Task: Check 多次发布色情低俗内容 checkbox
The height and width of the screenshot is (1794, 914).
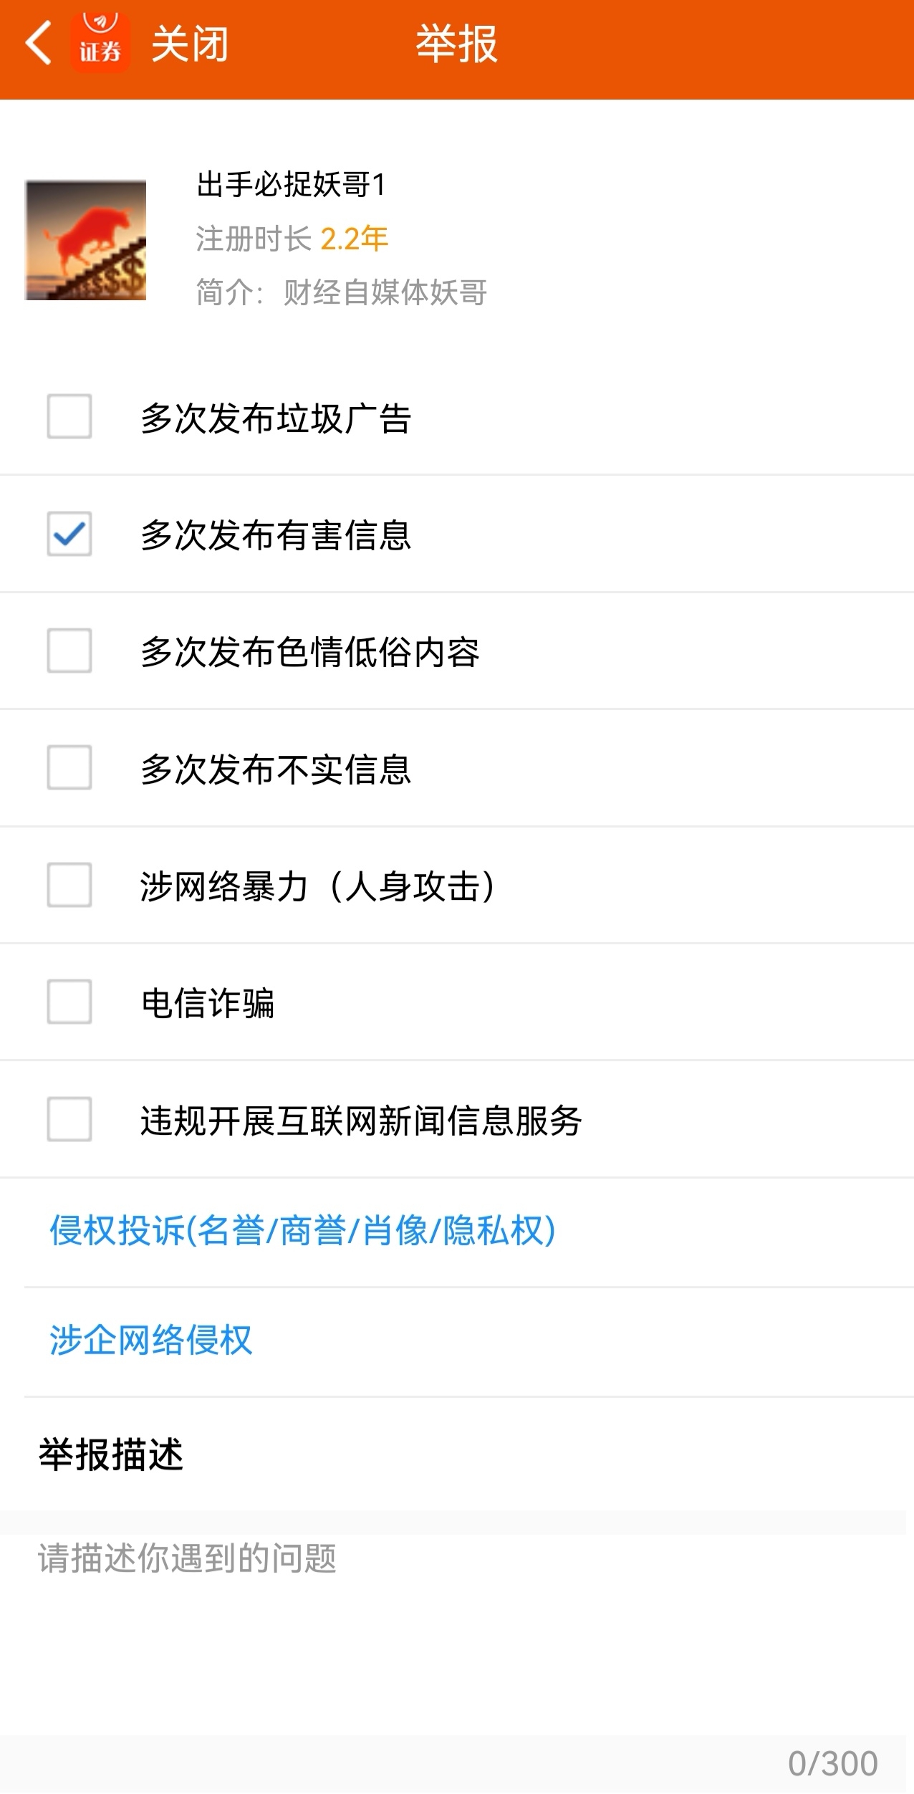Action: pos(69,650)
